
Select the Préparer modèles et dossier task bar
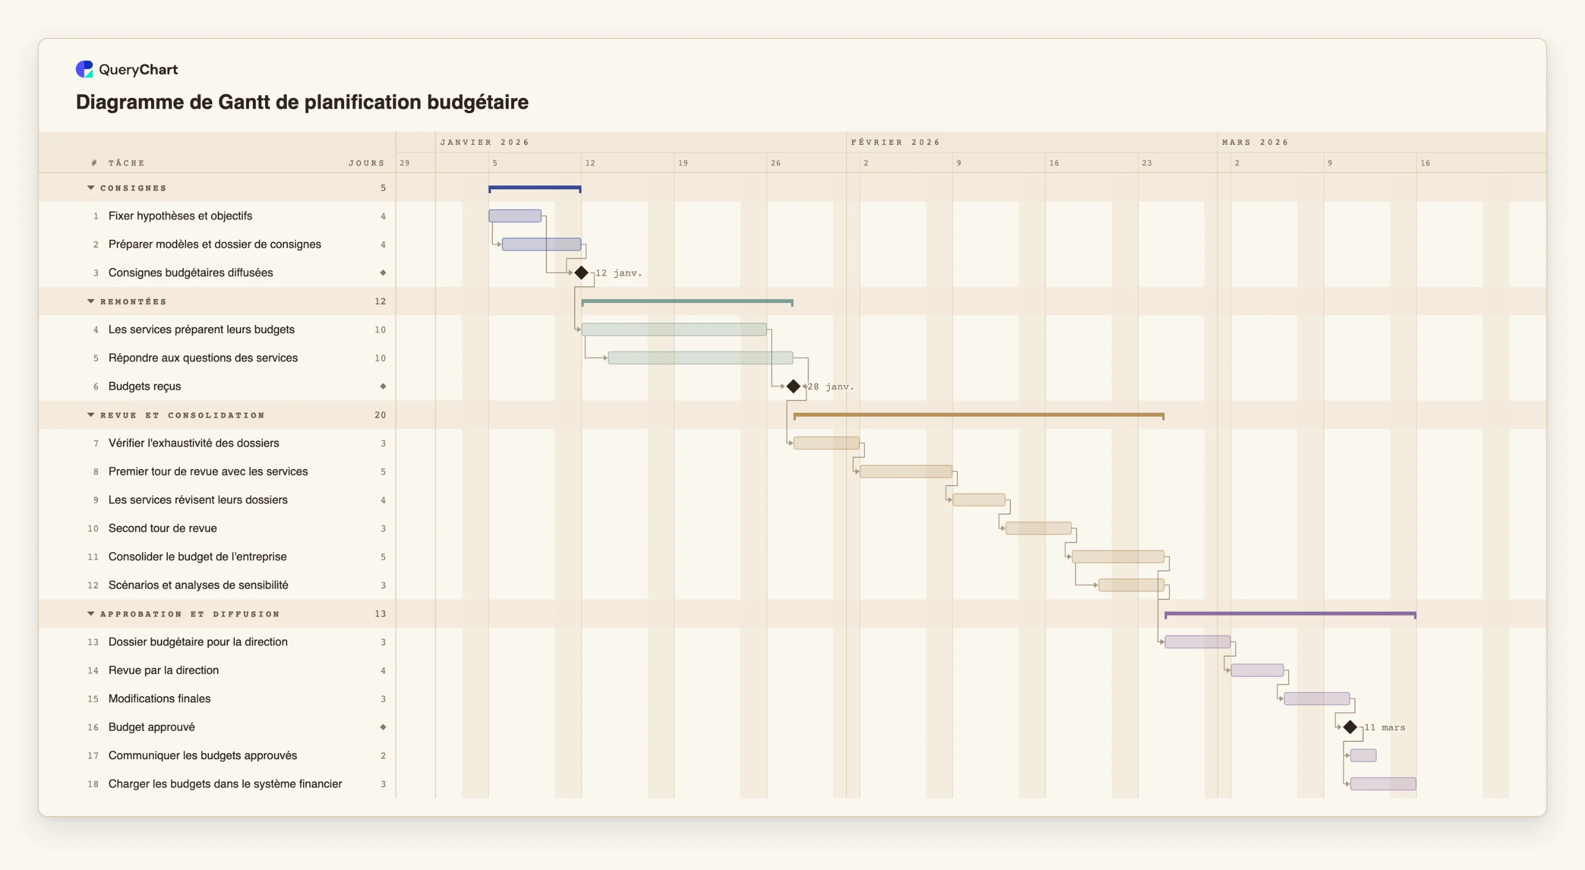click(x=541, y=245)
